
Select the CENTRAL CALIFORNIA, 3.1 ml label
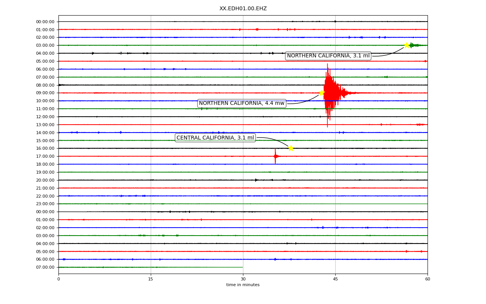(215, 138)
